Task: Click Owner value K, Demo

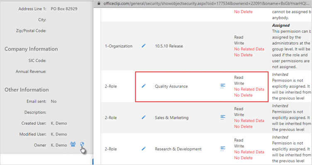Action: point(59,145)
